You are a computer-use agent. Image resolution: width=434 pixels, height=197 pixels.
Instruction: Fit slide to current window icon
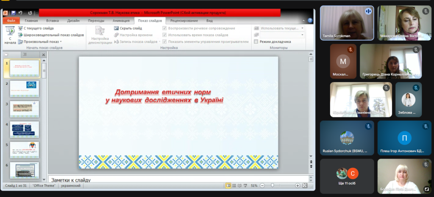point(305,186)
